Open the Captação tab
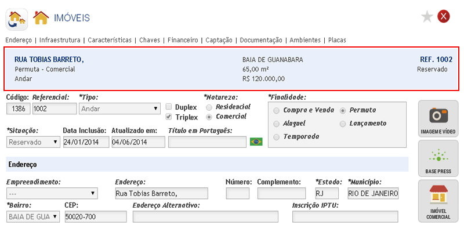This screenshot has height=232, width=464. click(219, 40)
